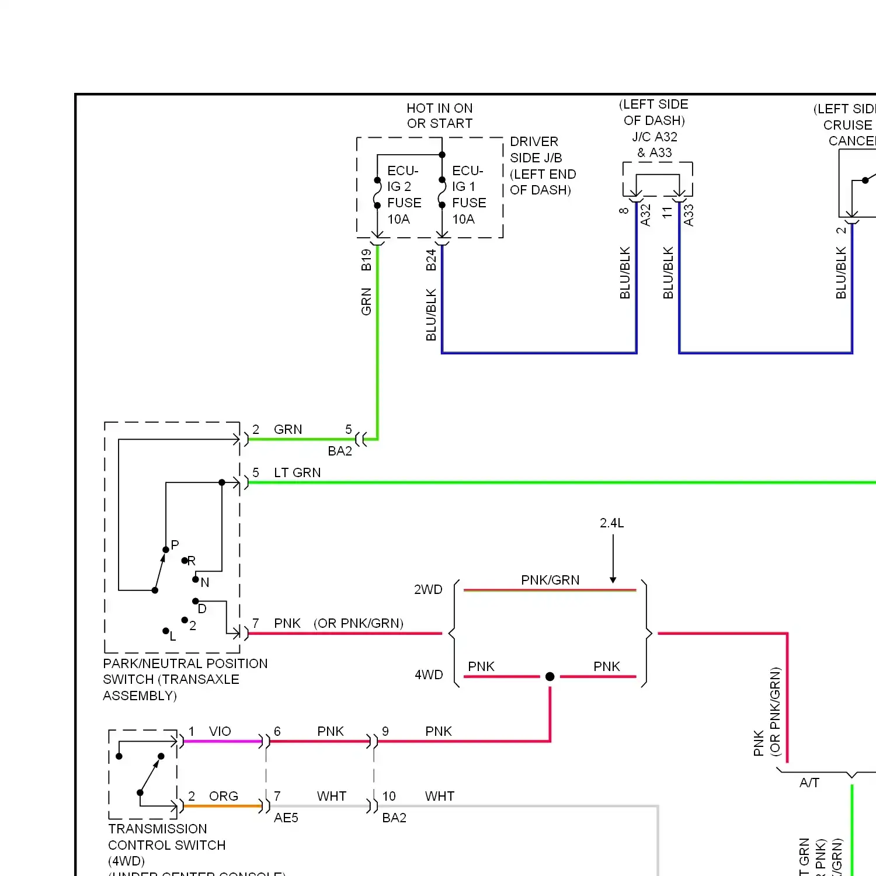
Task: Select the ECU-IG 2 FUSE 10A label
Action: [404, 195]
